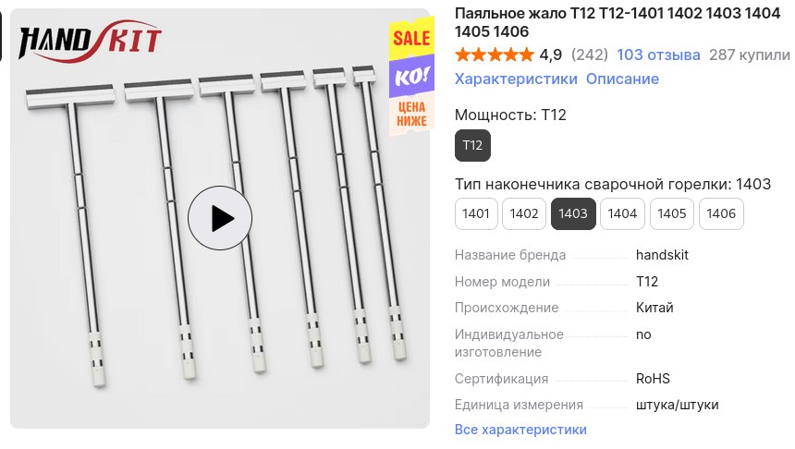795x449 pixels.
Task: Choose tip type 1405
Action: click(x=671, y=213)
